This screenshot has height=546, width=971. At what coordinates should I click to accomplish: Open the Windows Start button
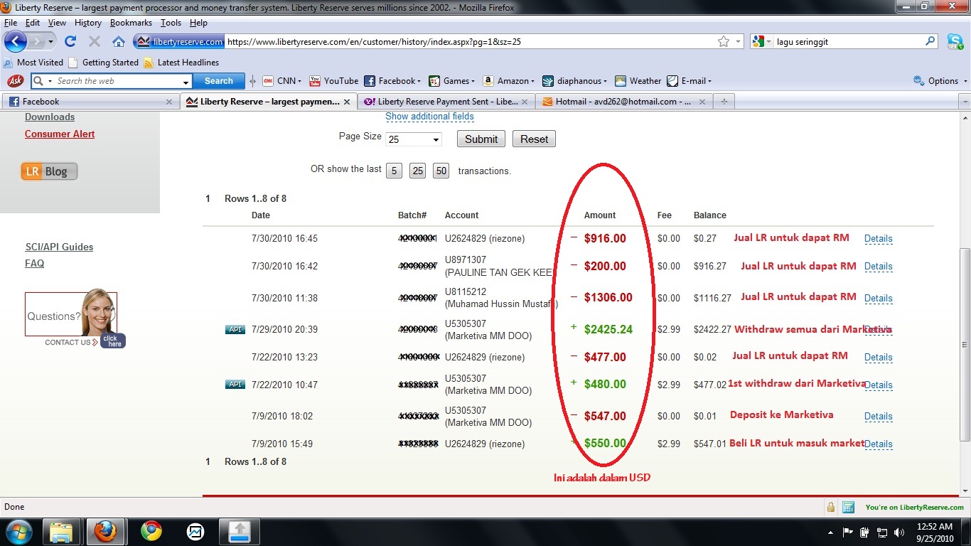pos(18,531)
